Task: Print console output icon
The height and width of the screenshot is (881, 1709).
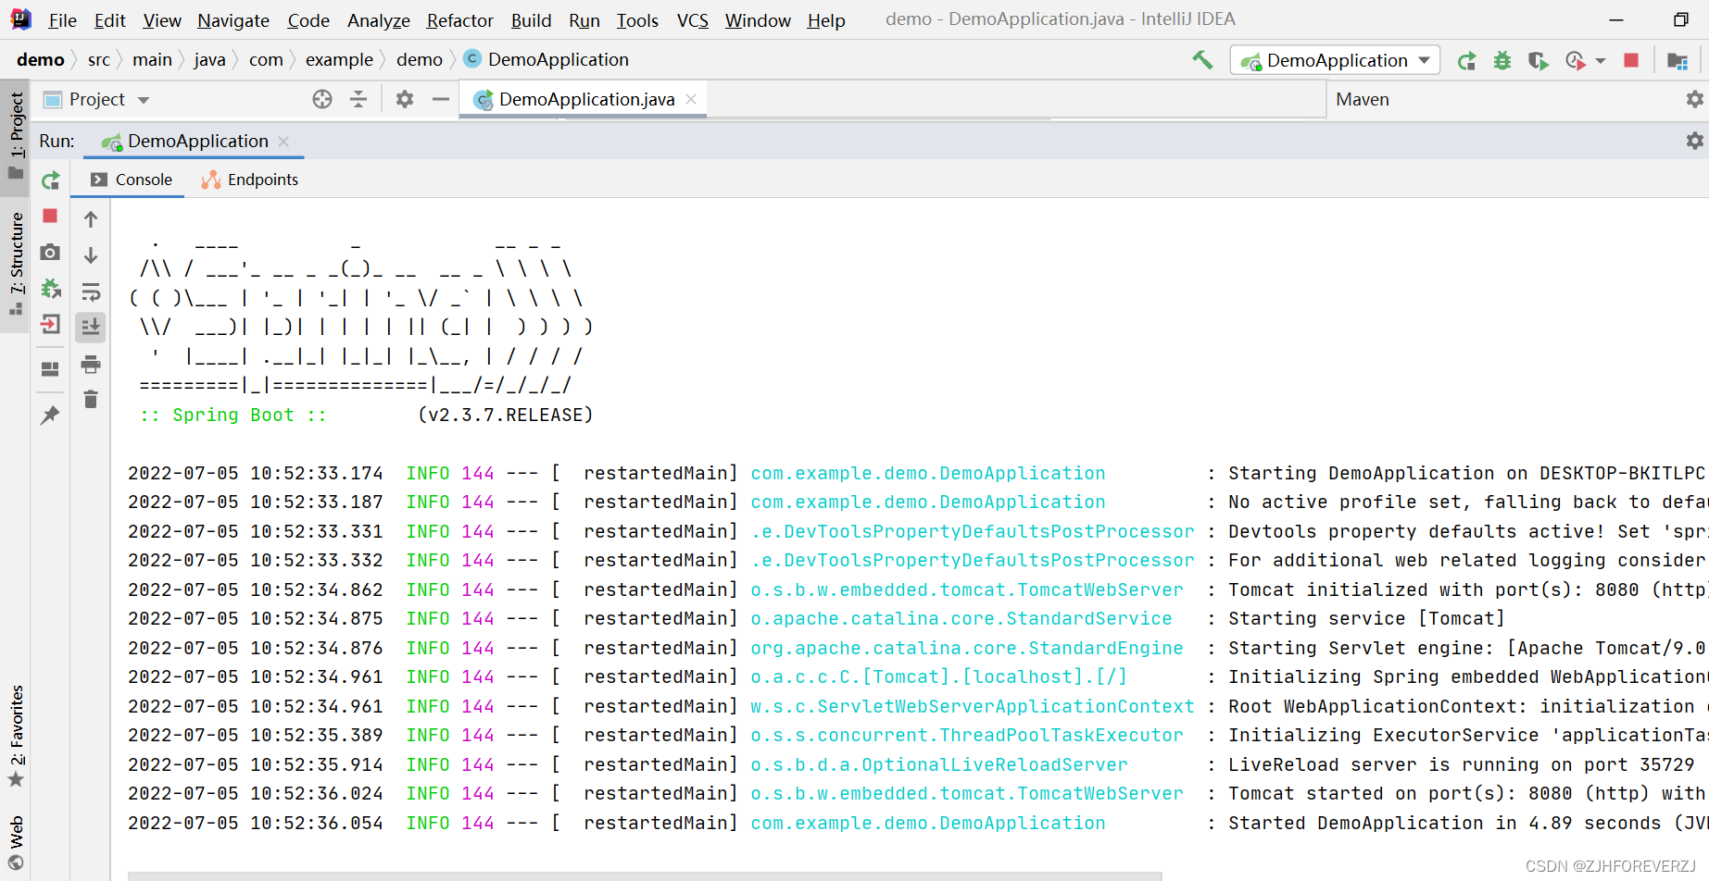Action: coord(91,365)
